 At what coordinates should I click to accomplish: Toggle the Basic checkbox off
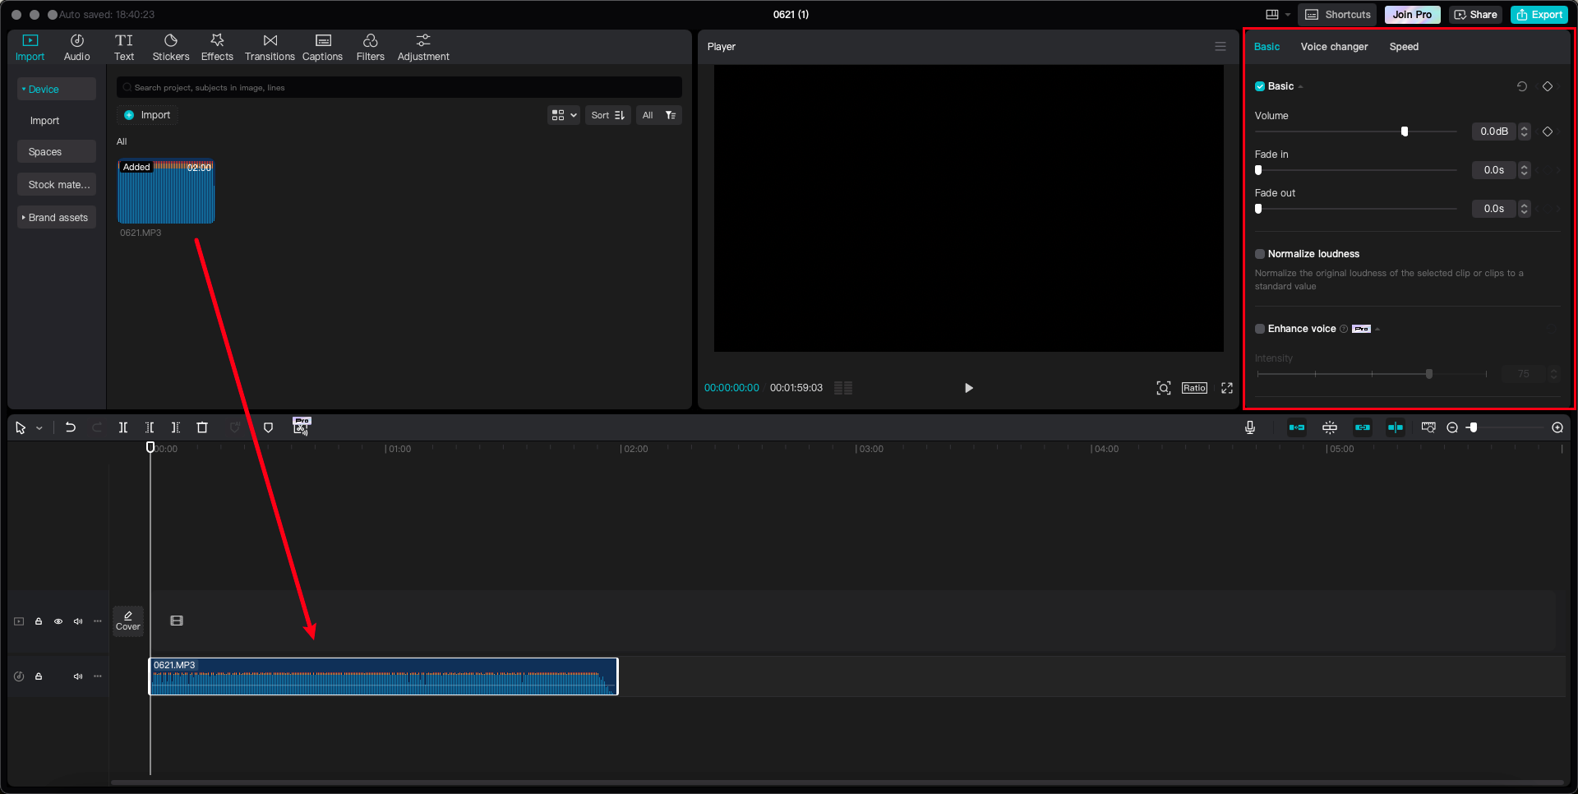point(1260,86)
